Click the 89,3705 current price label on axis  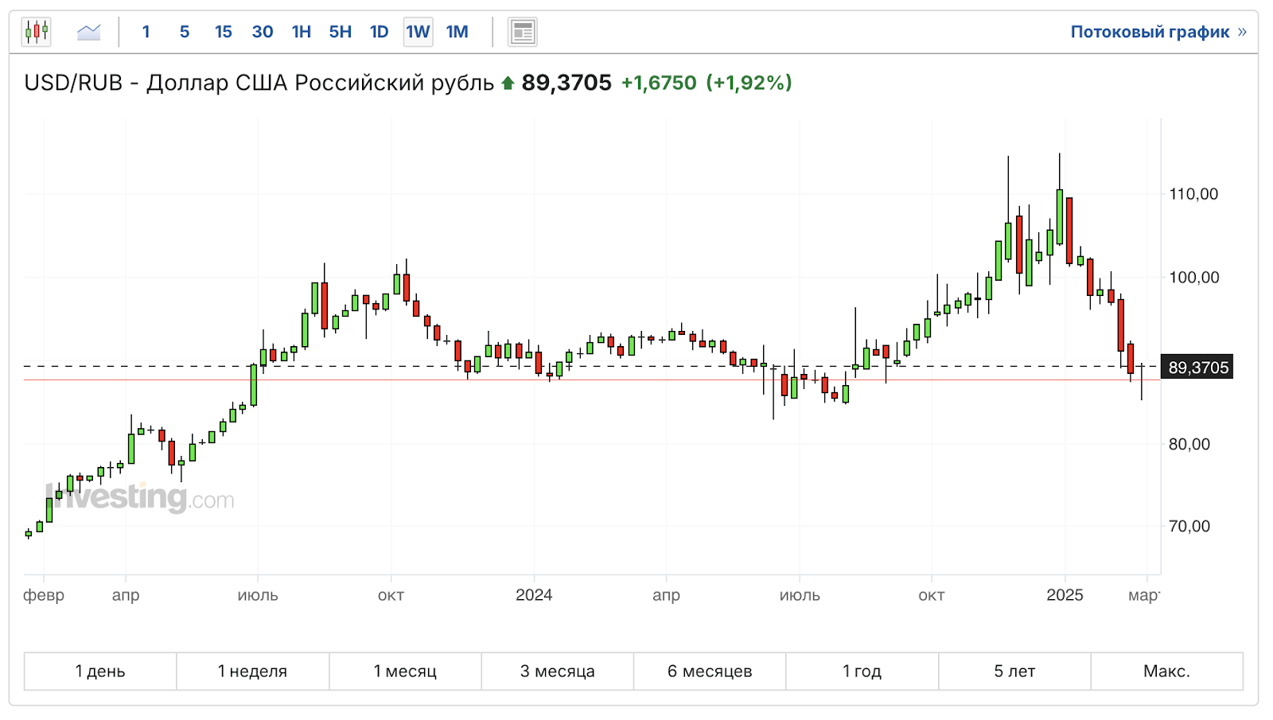(x=1198, y=367)
